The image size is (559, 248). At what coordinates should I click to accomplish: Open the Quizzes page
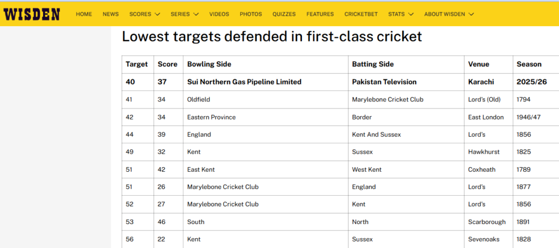pyautogui.click(x=284, y=14)
